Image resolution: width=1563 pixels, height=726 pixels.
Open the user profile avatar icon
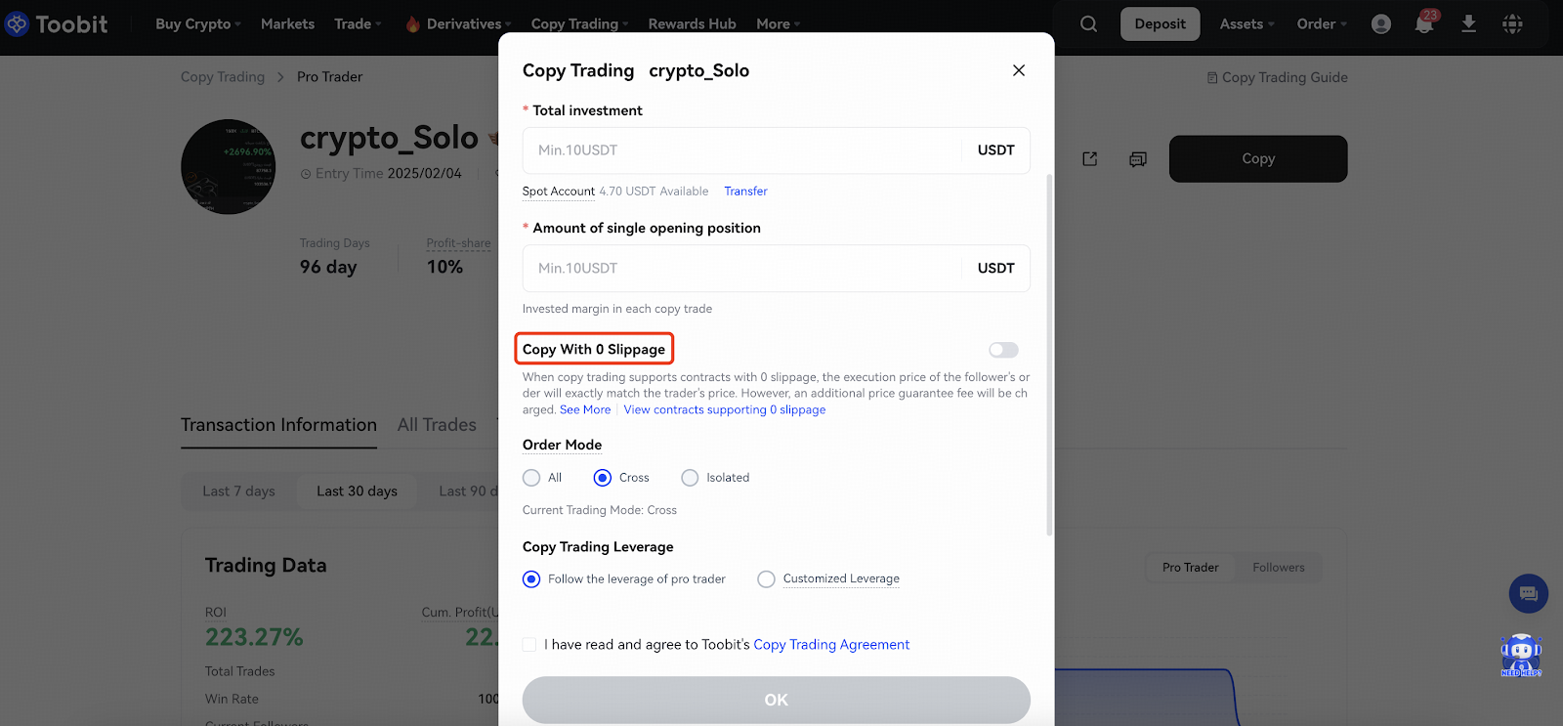click(x=1380, y=24)
